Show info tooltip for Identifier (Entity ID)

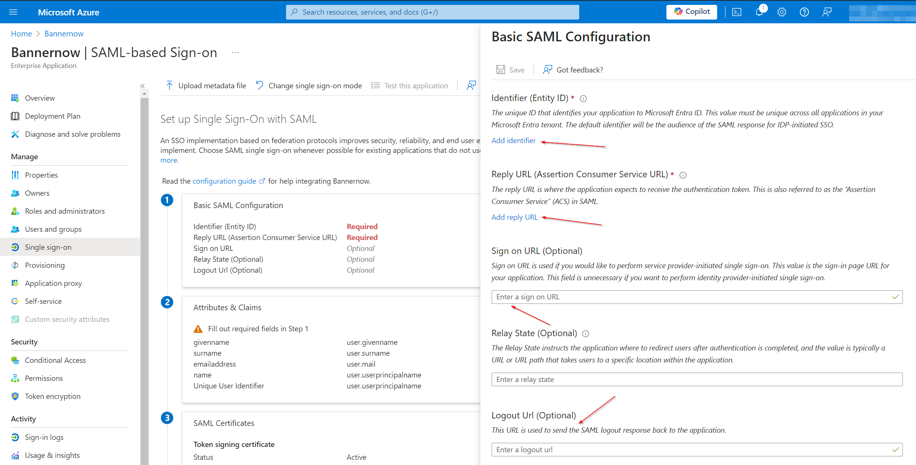tap(583, 99)
